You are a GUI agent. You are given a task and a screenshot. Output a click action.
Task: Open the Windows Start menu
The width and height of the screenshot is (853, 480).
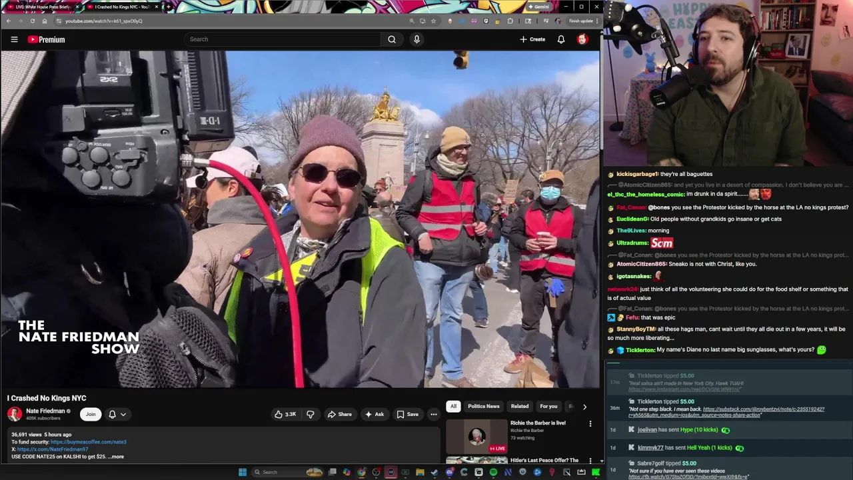[x=243, y=472]
